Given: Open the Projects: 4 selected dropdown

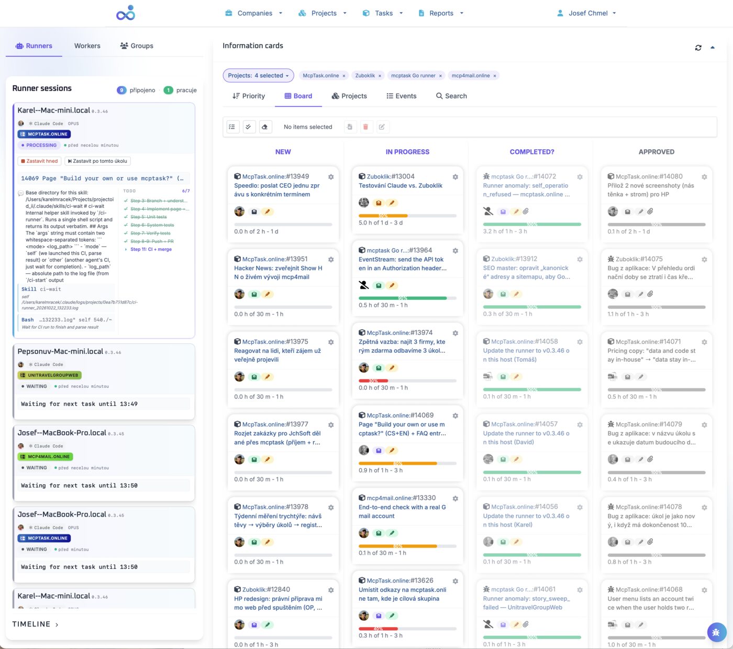Looking at the screenshot, I should click(x=258, y=75).
